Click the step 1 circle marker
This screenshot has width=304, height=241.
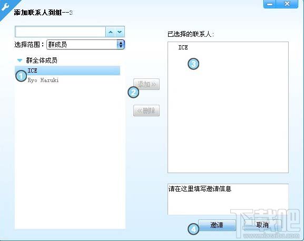pyautogui.click(x=21, y=76)
